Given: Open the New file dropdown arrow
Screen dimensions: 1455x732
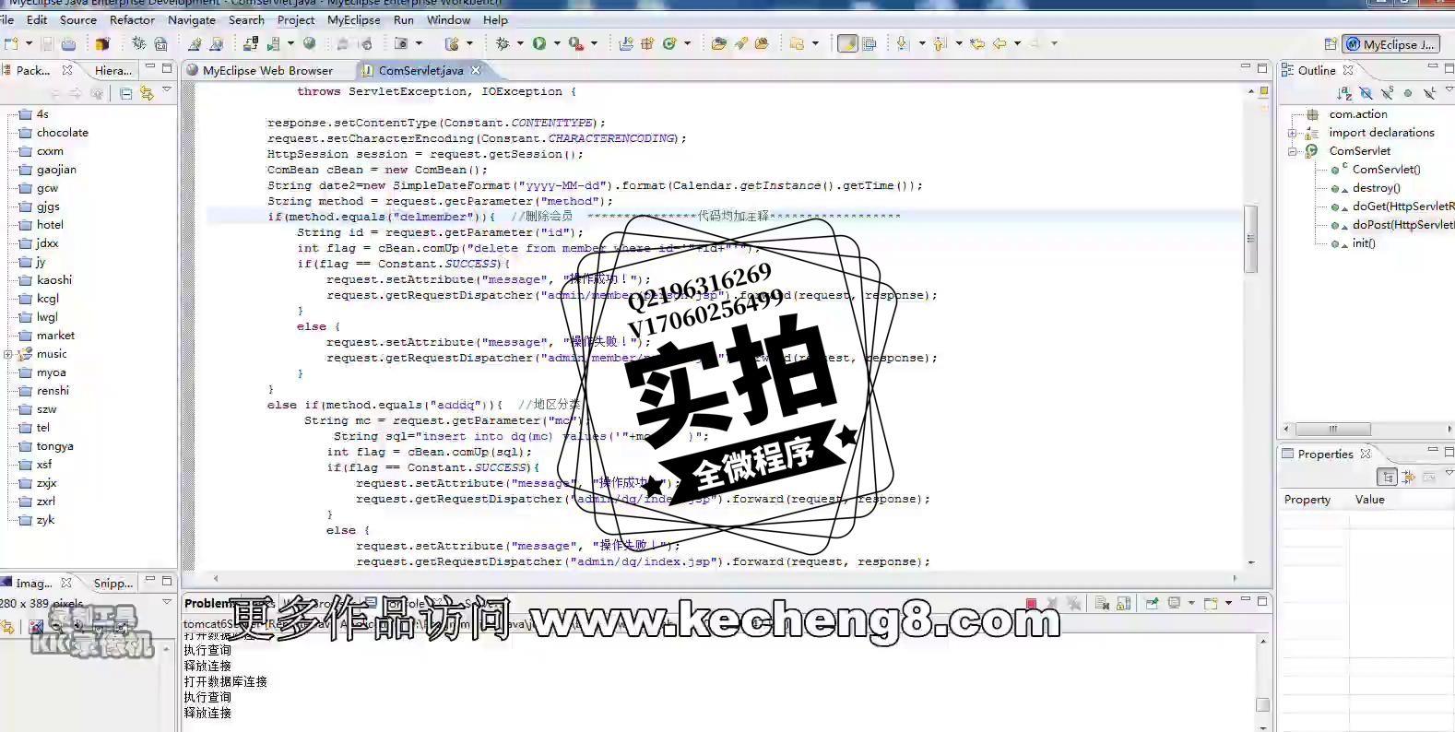Looking at the screenshot, I should [x=29, y=43].
